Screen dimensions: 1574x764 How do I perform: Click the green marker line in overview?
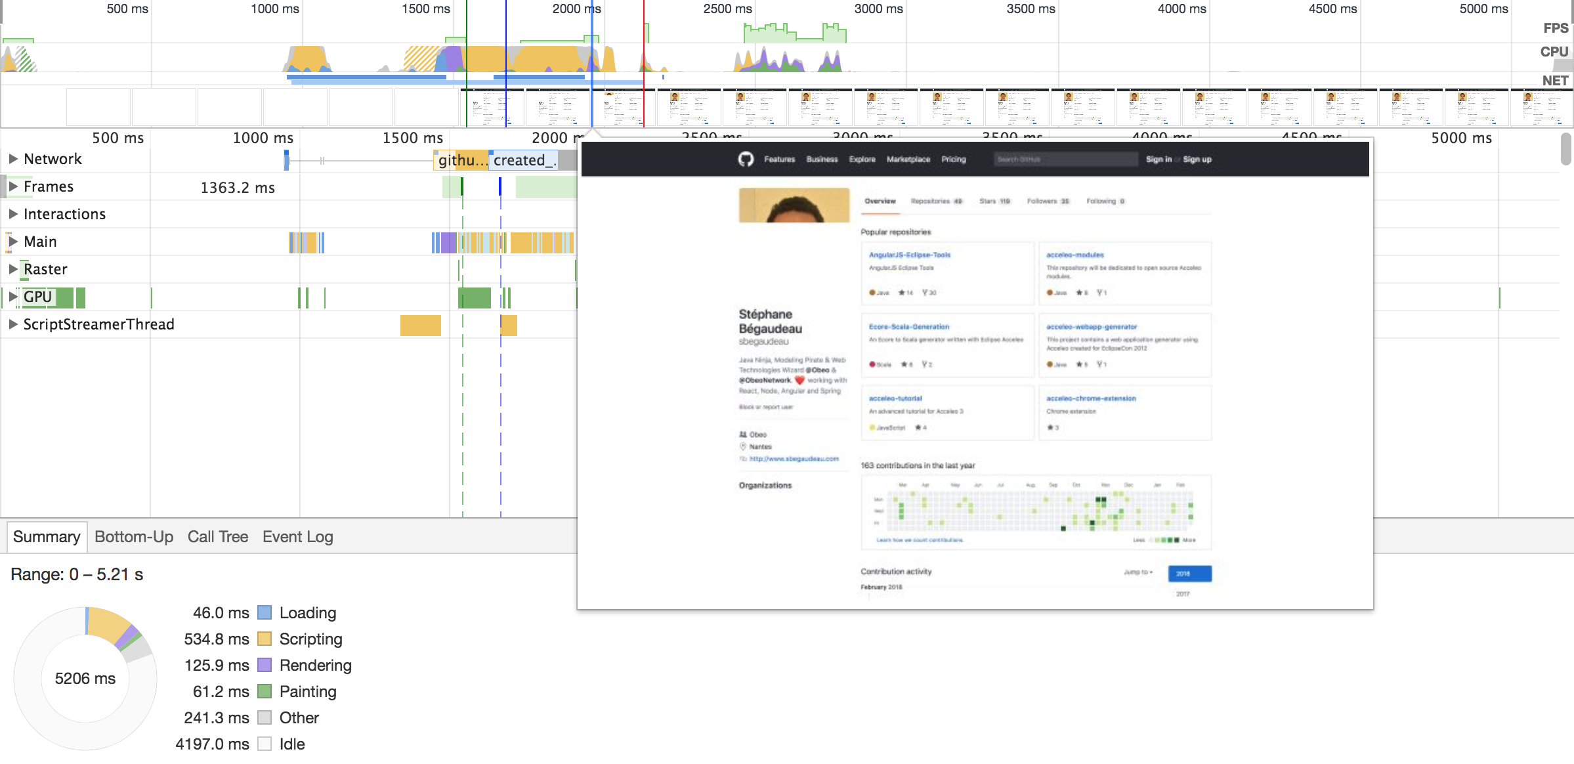[466, 63]
